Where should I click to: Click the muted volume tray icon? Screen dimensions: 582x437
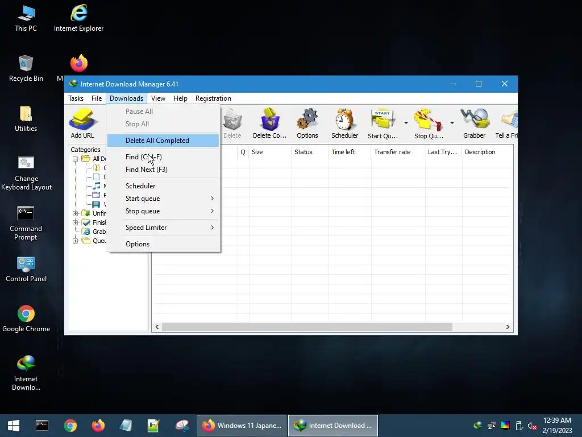[x=532, y=426]
